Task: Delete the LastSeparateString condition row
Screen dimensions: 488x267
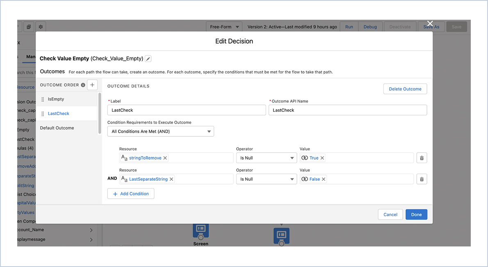Action: 422,179
